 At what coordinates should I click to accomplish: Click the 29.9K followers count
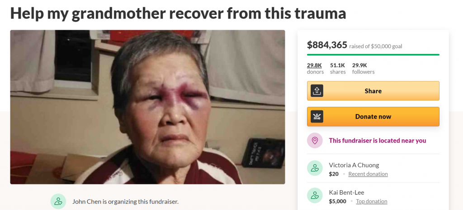tap(363, 68)
